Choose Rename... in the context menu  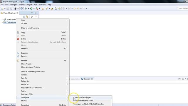[43, 49]
